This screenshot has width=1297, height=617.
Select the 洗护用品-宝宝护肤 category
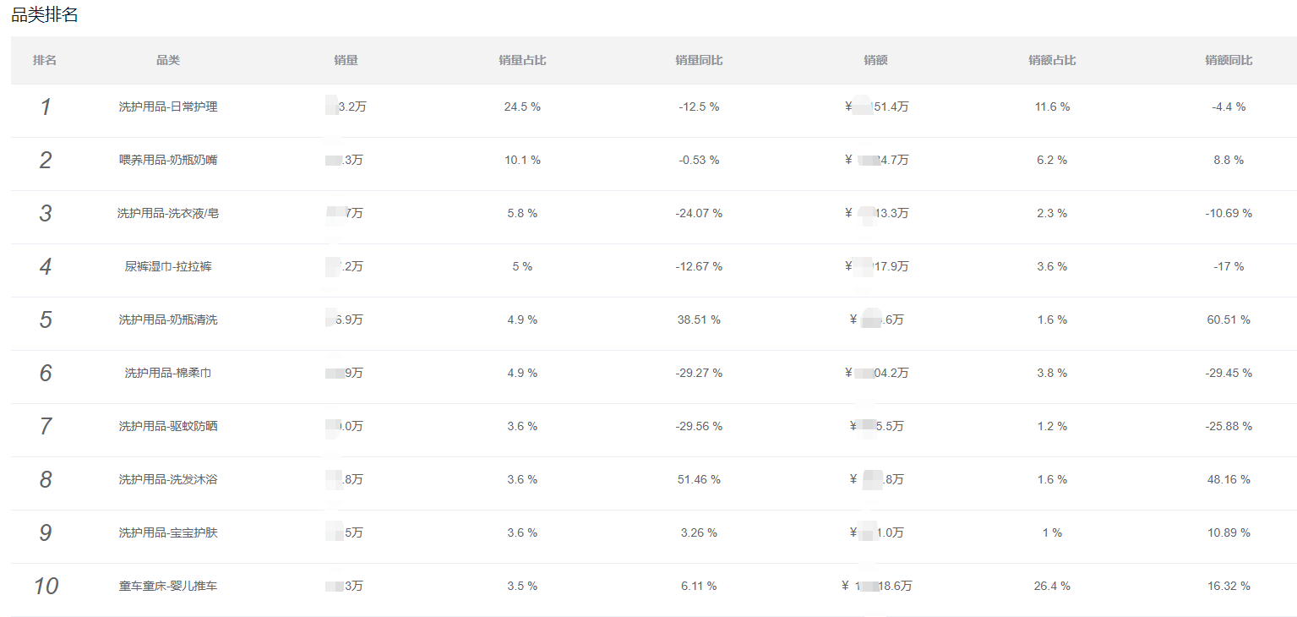coord(168,532)
